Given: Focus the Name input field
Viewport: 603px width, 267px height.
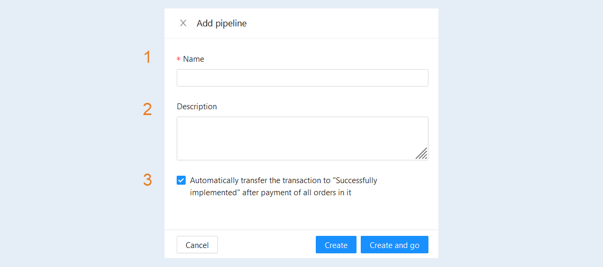Looking at the screenshot, I should [302, 78].
